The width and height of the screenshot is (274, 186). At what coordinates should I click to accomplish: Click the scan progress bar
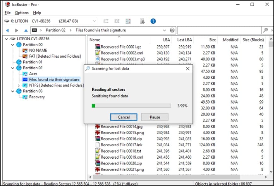131,106
